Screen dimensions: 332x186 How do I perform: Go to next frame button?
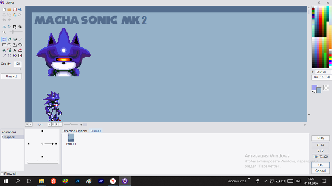(49, 124)
